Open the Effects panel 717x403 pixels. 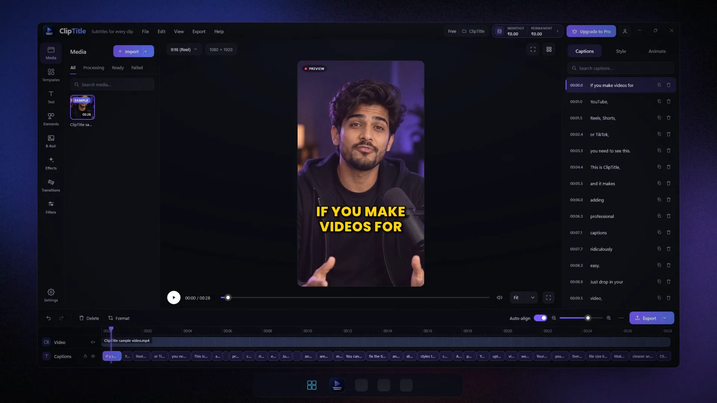(x=51, y=163)
